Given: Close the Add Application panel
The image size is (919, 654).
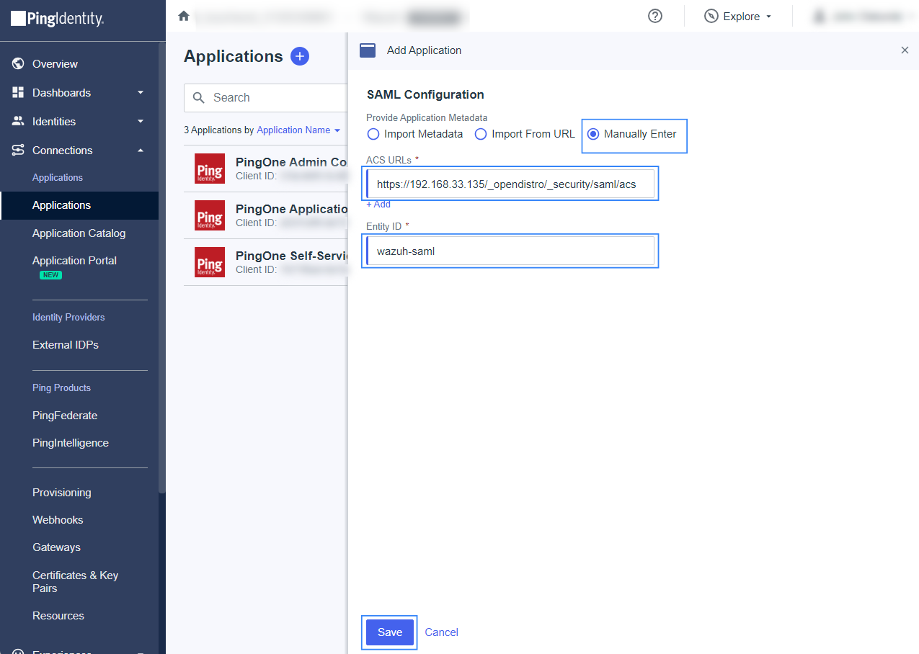Looking at the screenshot, I should [905, 50].
